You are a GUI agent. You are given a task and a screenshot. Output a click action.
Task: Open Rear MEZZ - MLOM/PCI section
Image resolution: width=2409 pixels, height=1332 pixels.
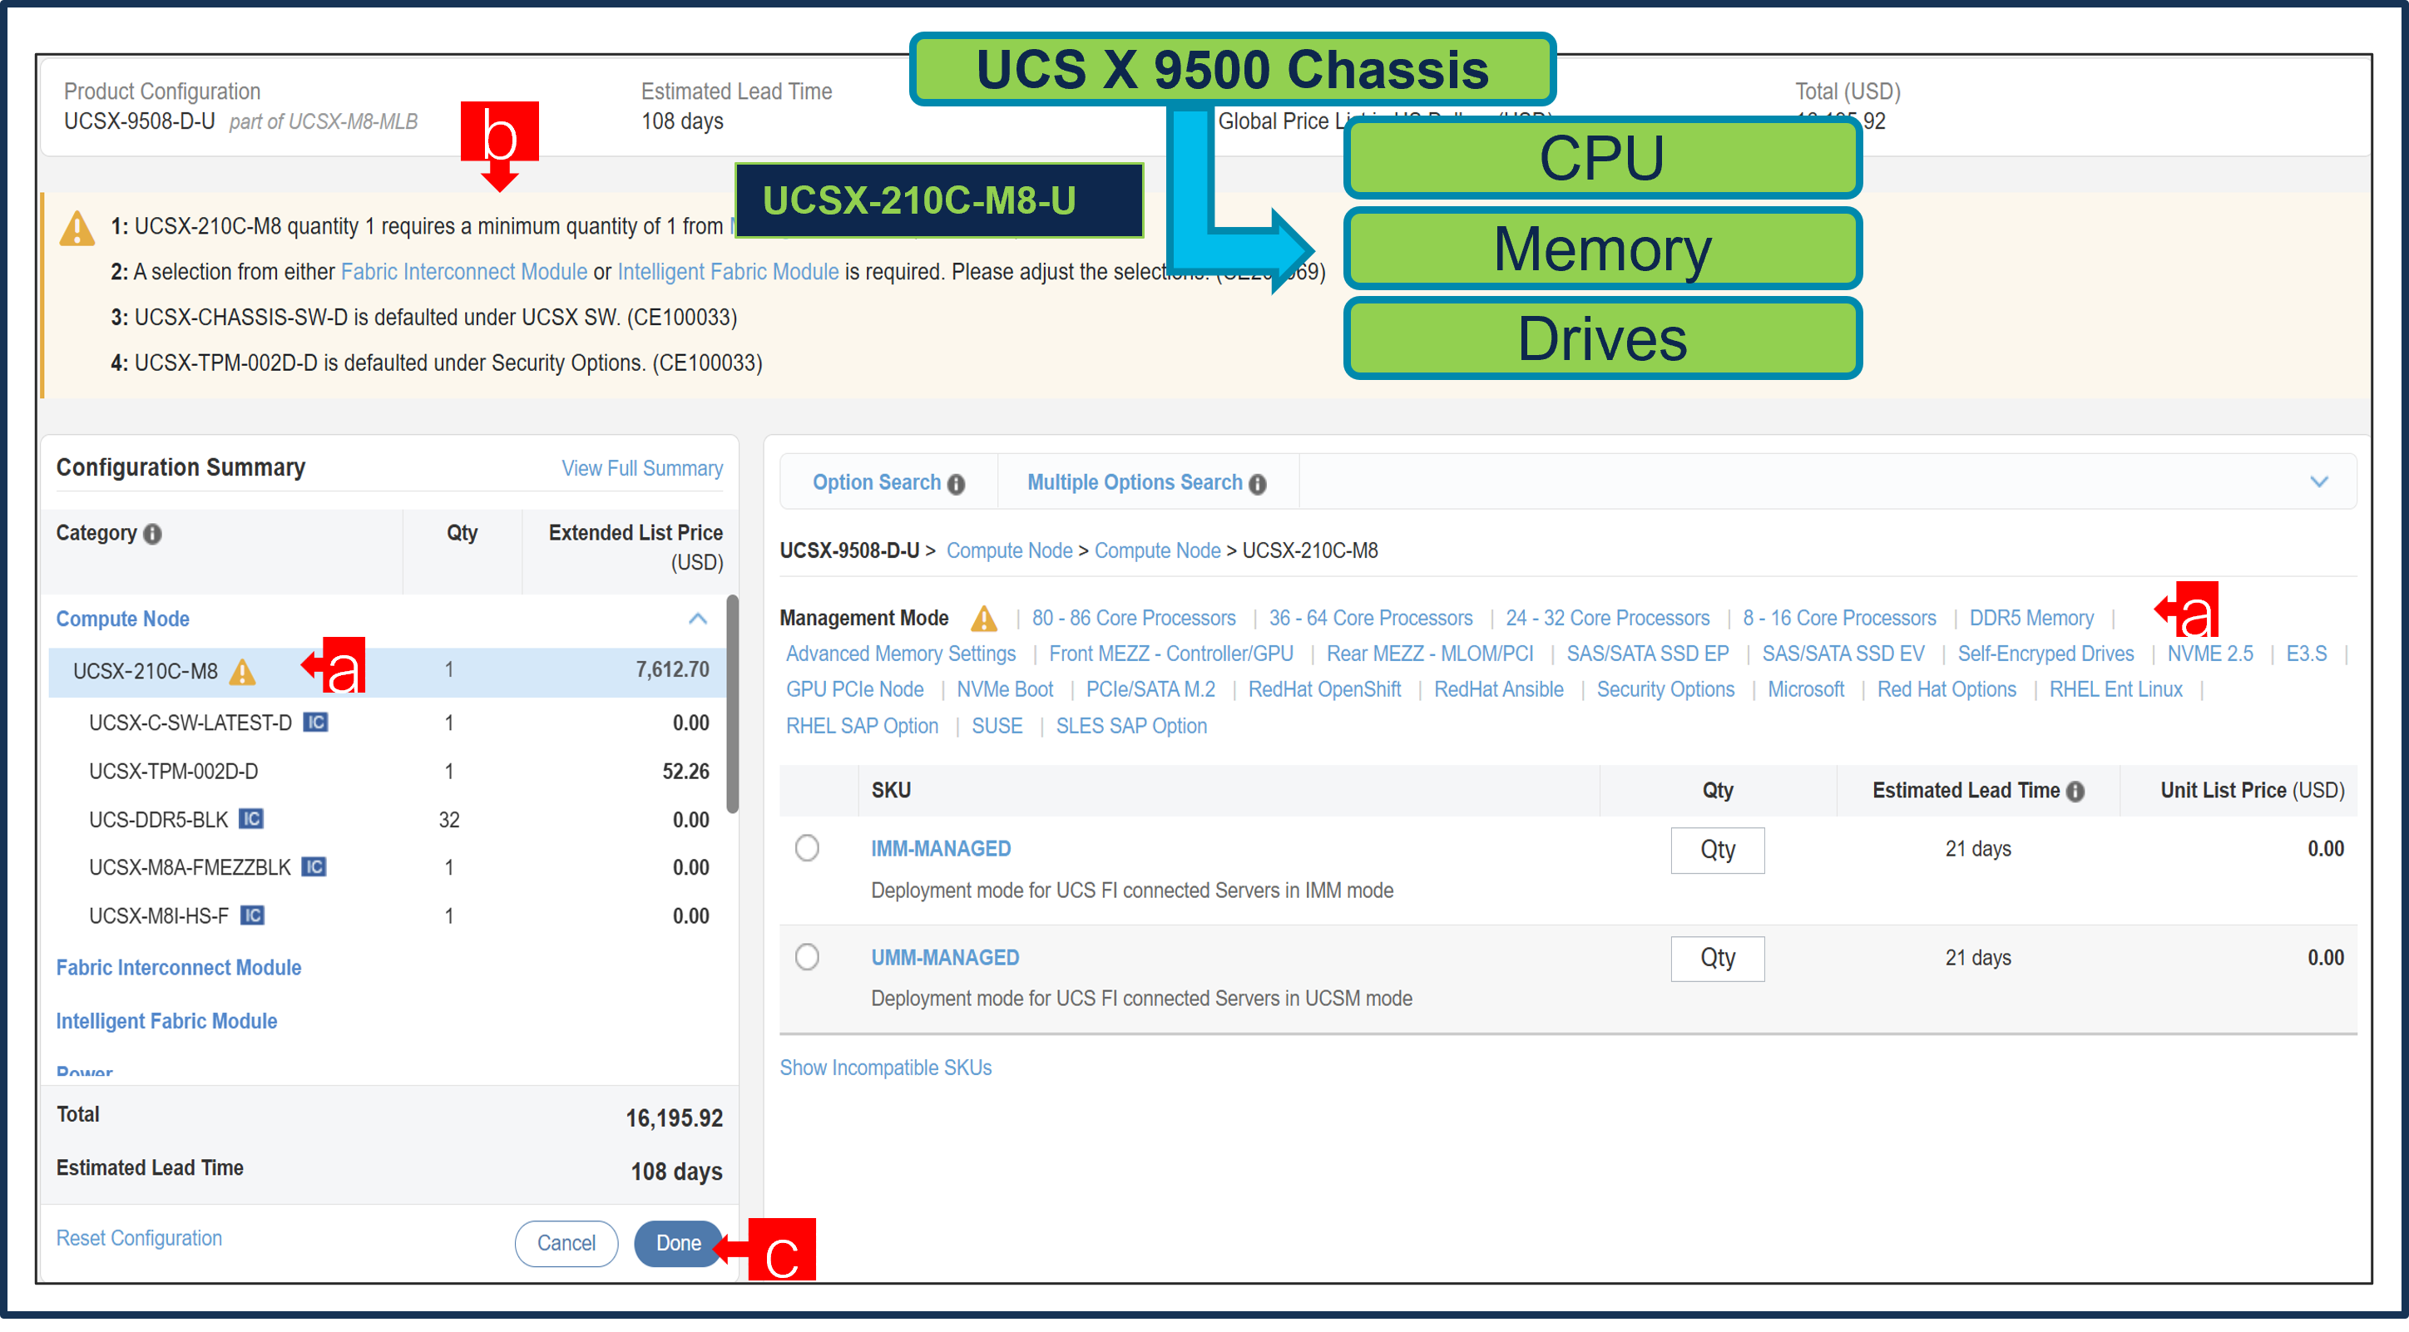pos(1430,654)
